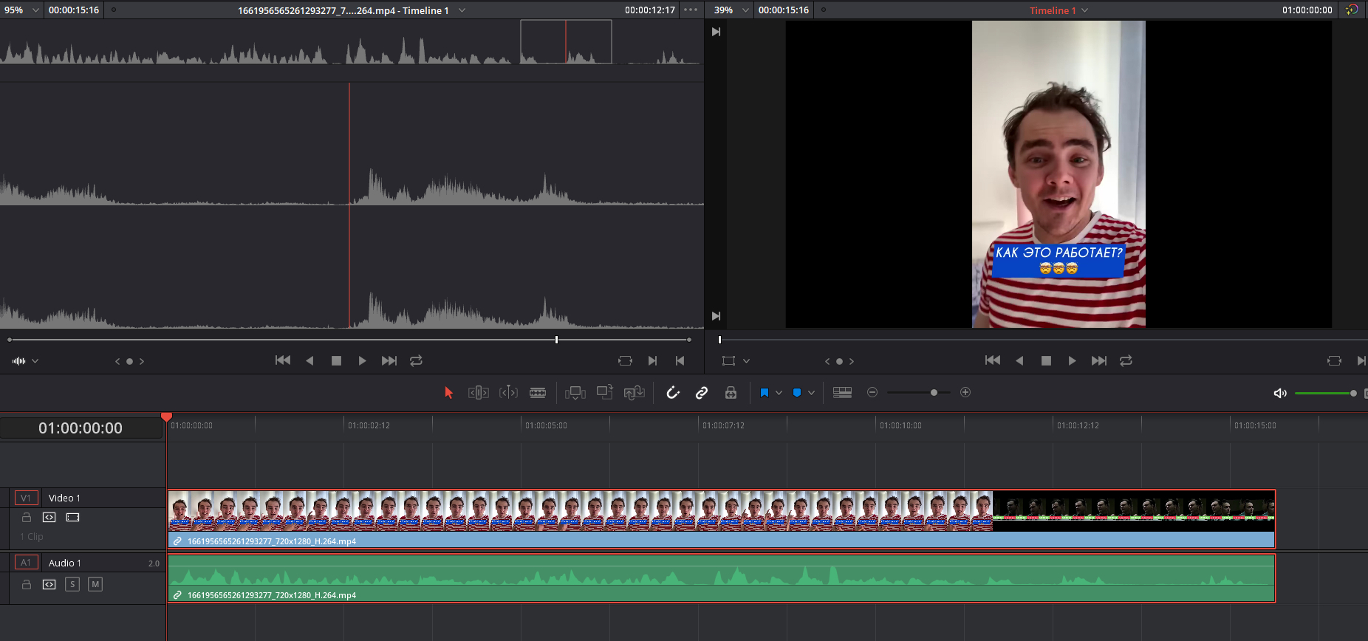Expand the Timeline 1 name dropdown

(1084, 10)
